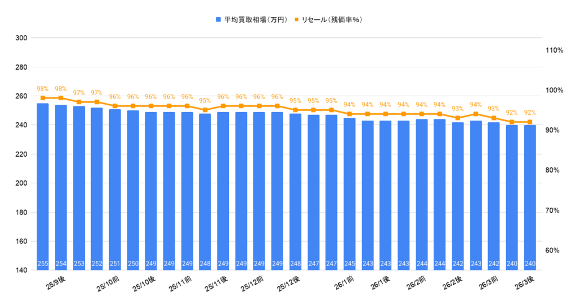This screenshot has height=305, width=579.
Task: Click the left axis value 180
Action: (21, 212)
